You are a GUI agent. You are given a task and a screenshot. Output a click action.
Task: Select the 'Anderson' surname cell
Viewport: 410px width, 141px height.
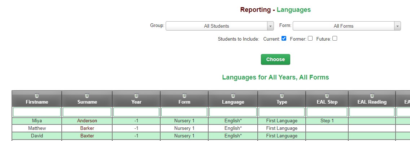tap(87, 121)
